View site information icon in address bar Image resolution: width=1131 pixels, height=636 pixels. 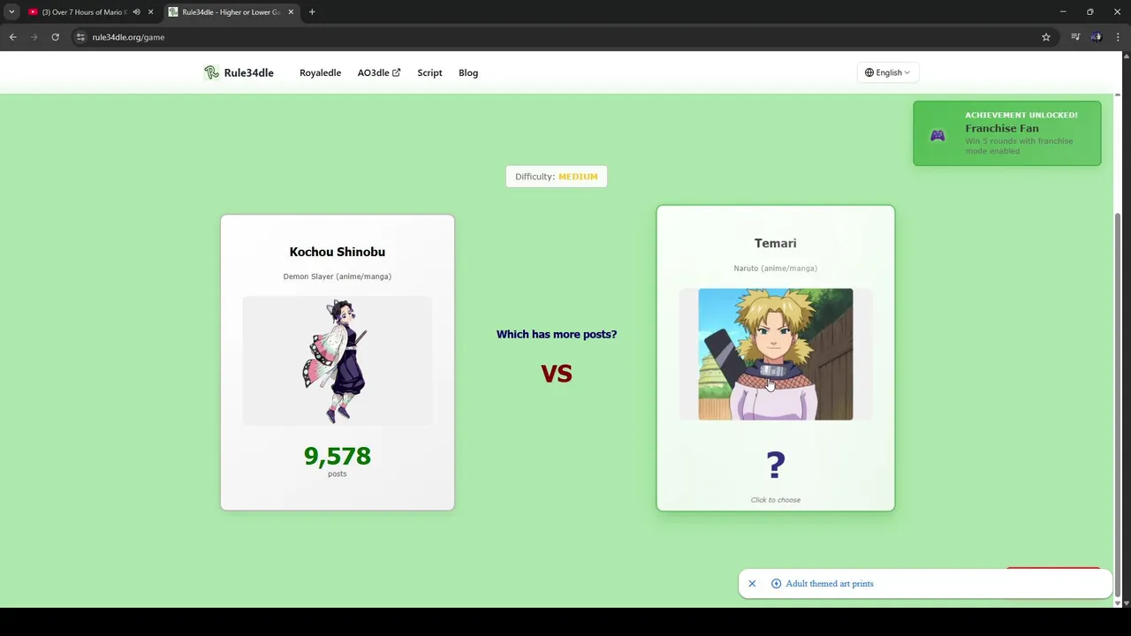pos(80,37)
